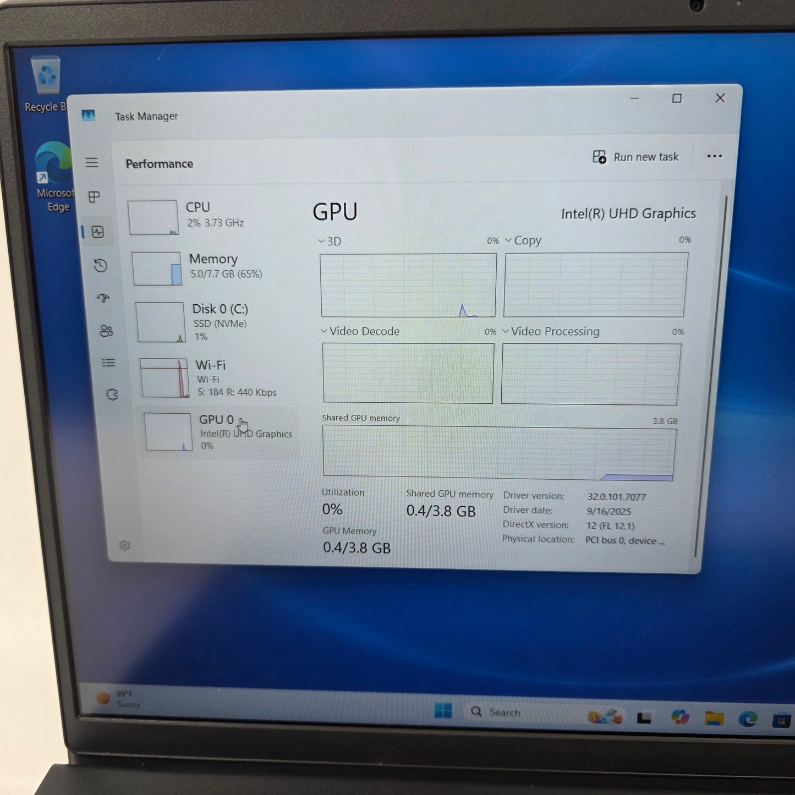
Task: Close the Task Manager window
Action: [x=720, y=98]
